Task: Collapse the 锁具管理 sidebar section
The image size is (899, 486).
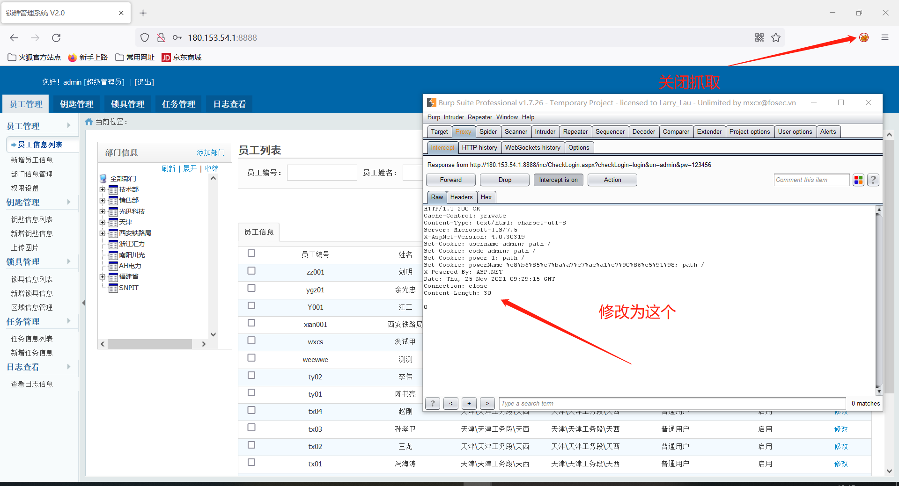Action: point(69,261)
